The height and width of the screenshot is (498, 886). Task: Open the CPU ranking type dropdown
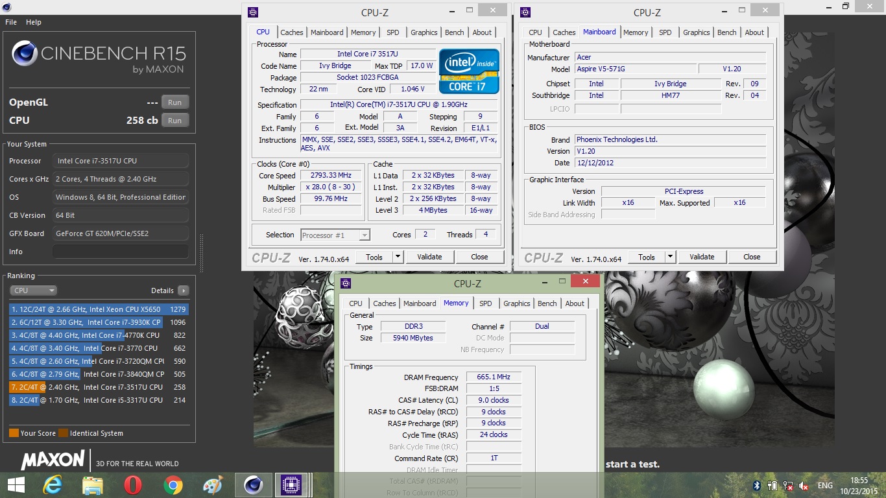pyautogui.click(x=34, y=290)
